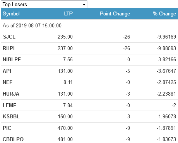This screenshot has width=178, height=143.
Task: Select the KSBBL symbol
Action: (x=11, y=116)
